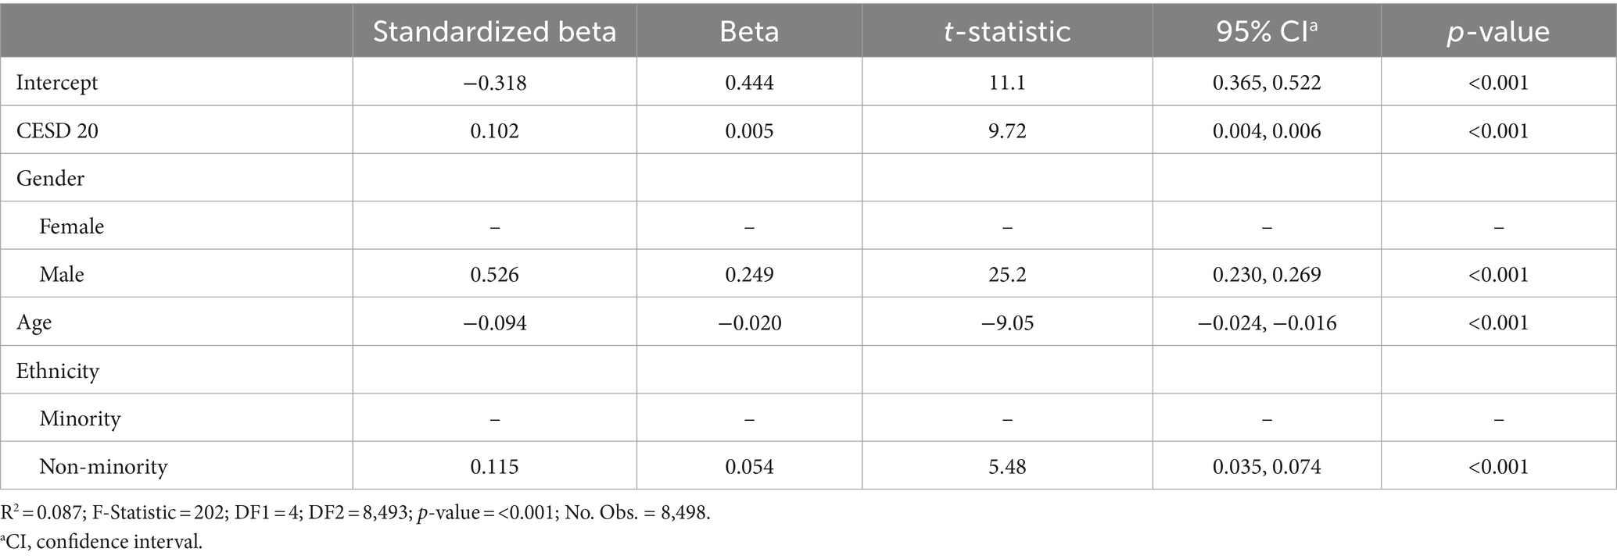Click the CI confidence interval footnote

[x=102, y=542]
